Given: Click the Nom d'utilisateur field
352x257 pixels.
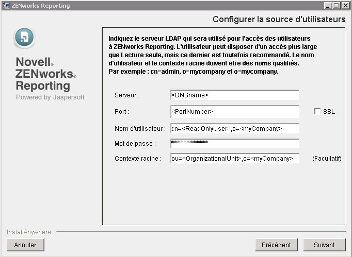Looking at the screenshot, I should tap(234, 128).
